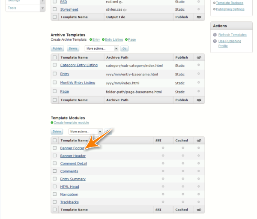Click the Cached status dot for Banner Header

click(x=183, y=156)
